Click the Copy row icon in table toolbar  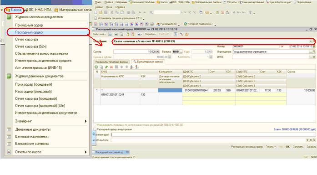click(101, 67)
